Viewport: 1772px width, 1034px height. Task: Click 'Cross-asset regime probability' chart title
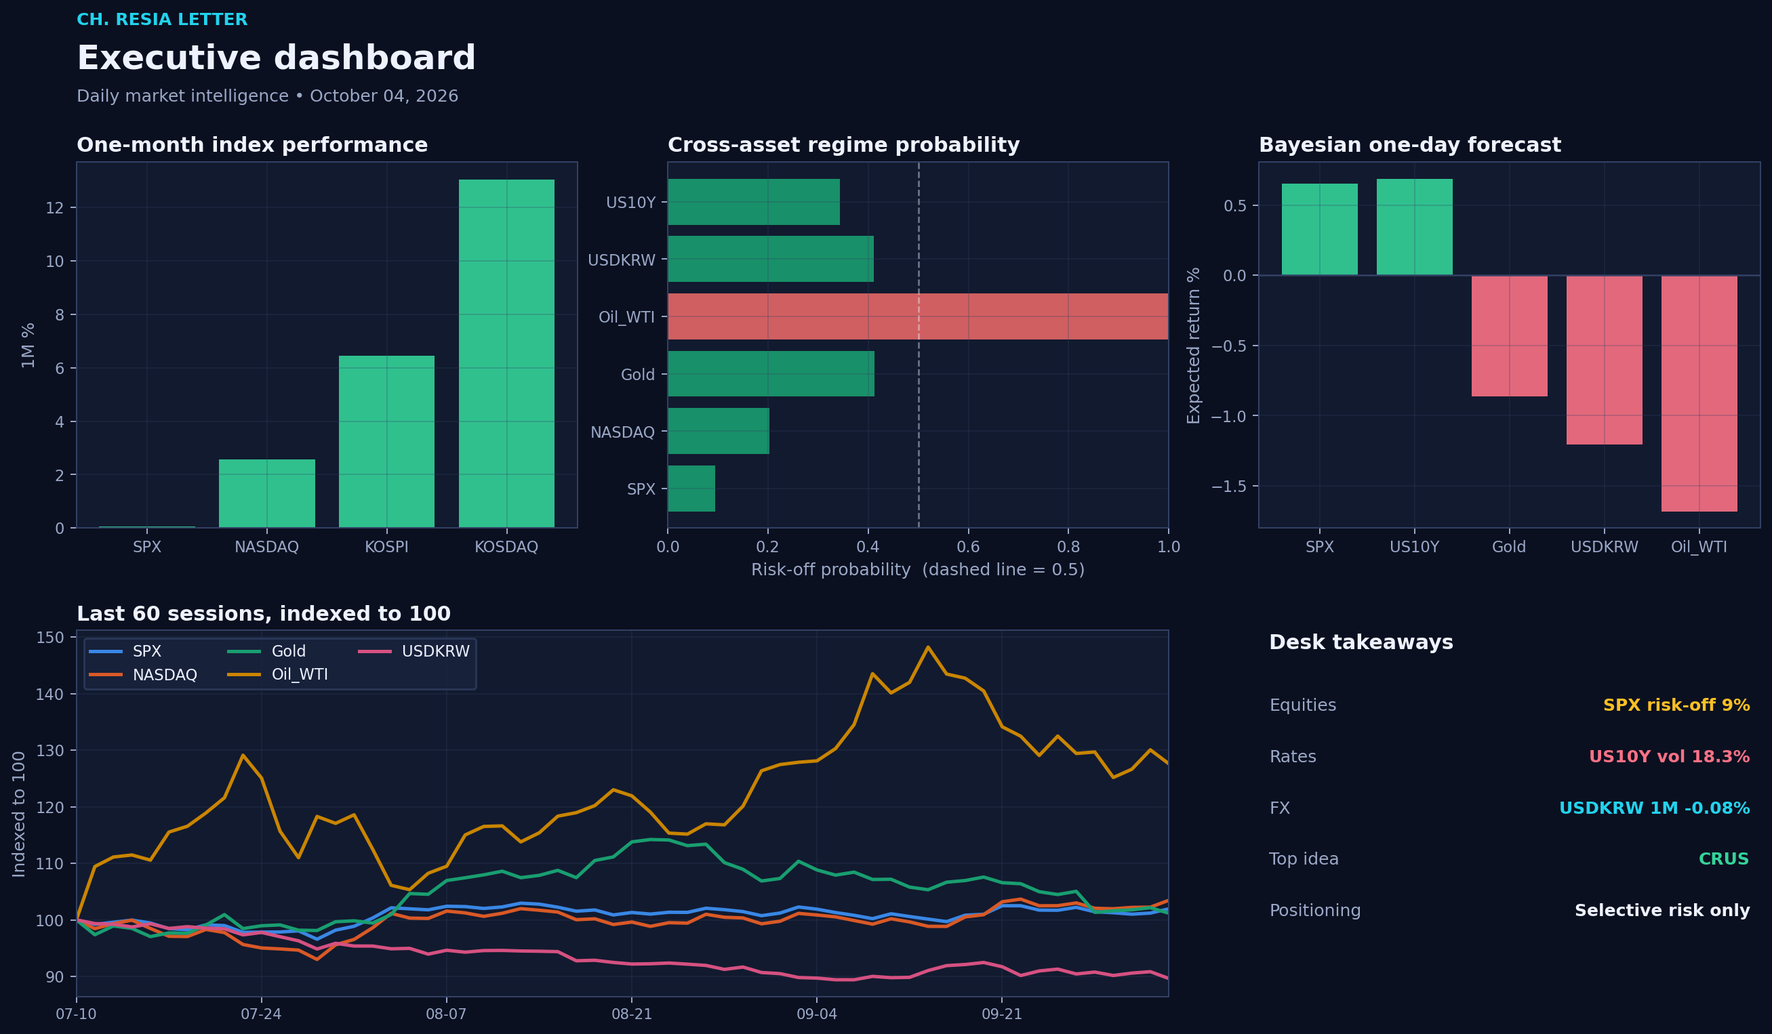(843, 145)
